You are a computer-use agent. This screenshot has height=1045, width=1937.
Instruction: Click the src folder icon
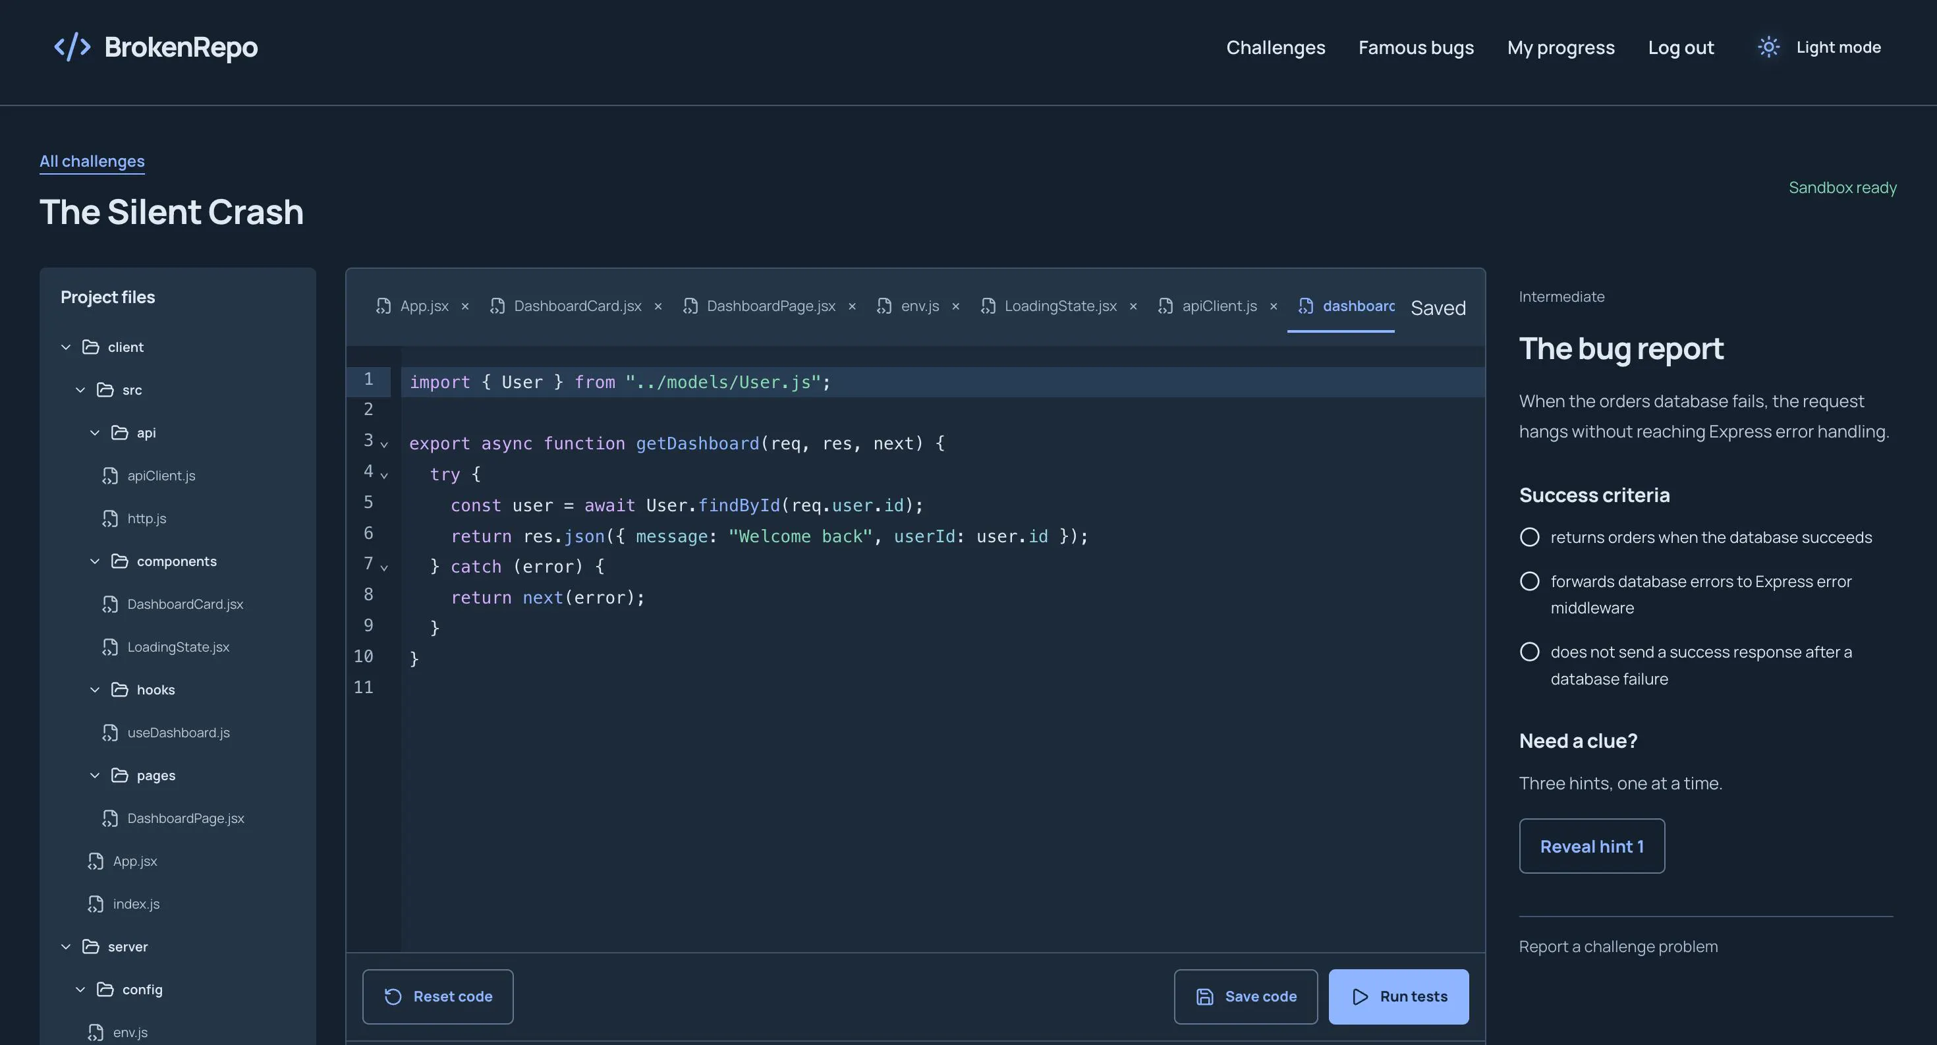point(105,389)
